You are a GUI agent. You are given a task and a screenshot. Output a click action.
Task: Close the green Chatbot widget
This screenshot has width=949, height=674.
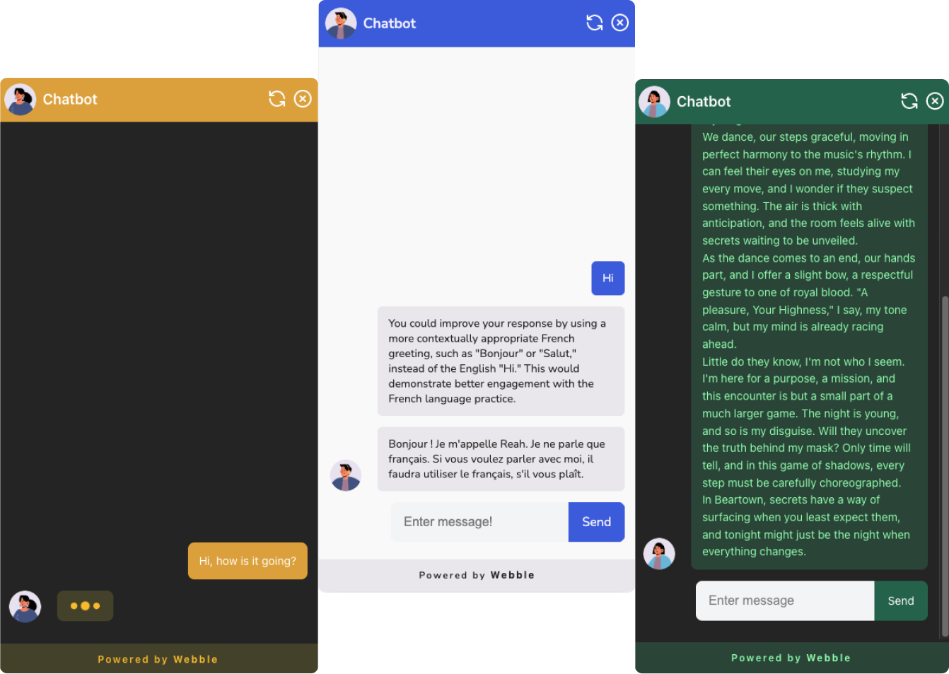coord(935,101)
